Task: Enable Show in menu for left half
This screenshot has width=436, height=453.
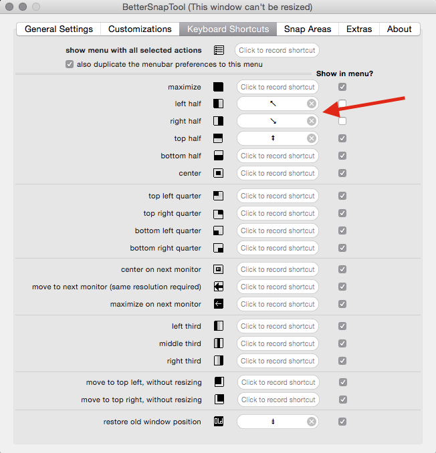Action: click(x=342, y=104)
